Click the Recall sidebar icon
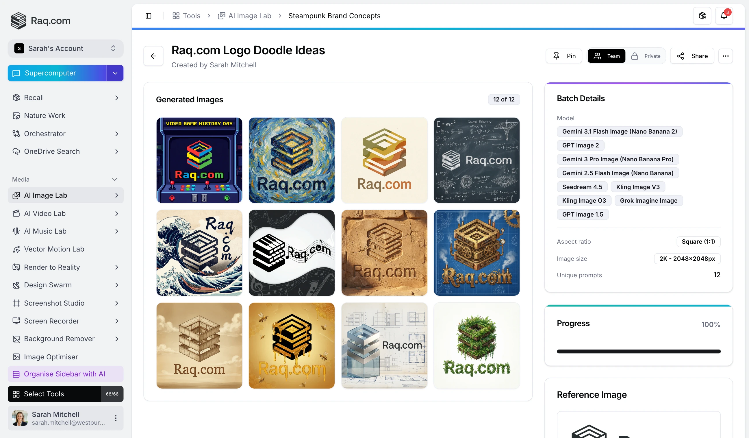The width and height of the screenshot is (749, 438). coord(16,98)
